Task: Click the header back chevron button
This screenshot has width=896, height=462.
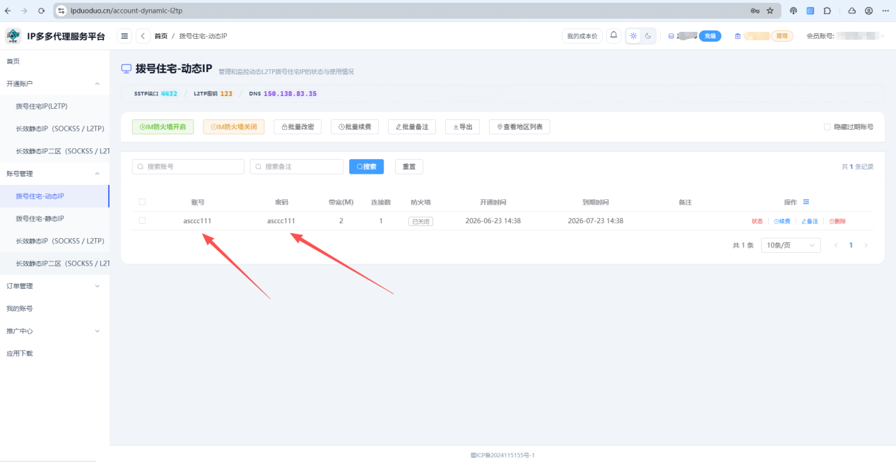Action: coord(143,36)
